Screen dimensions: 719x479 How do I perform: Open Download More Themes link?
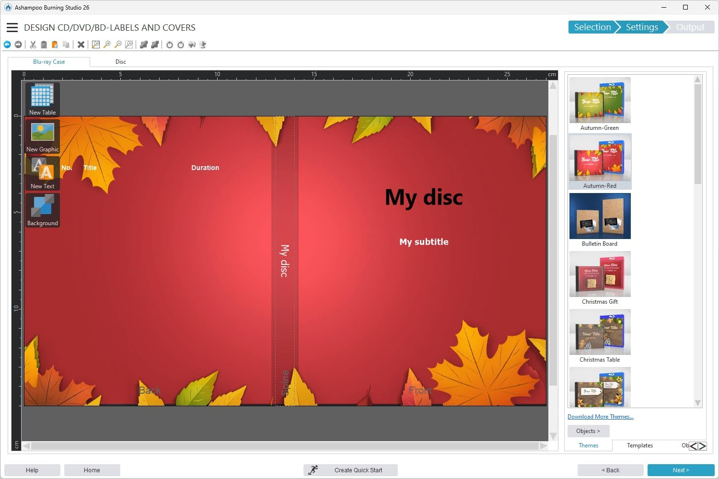[x=601, y=416]
